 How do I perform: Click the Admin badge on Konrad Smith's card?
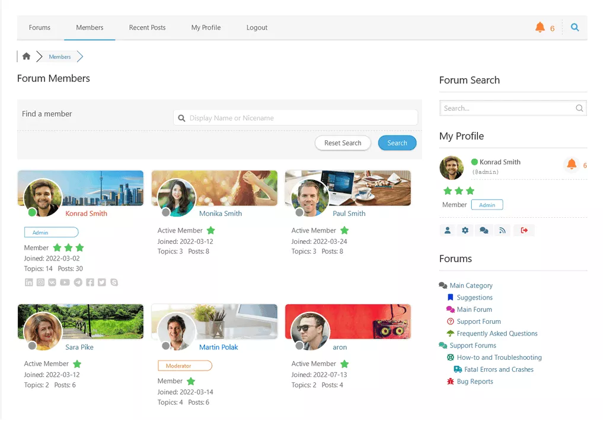52,232
